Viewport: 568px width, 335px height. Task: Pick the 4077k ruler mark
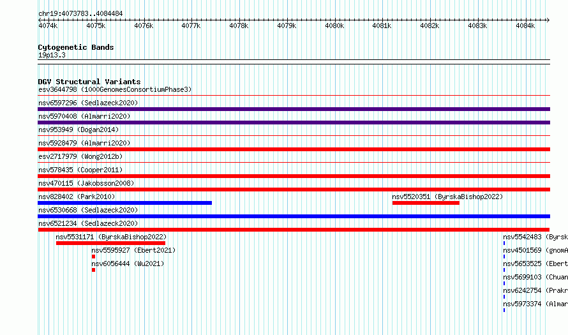pos(191,26)
